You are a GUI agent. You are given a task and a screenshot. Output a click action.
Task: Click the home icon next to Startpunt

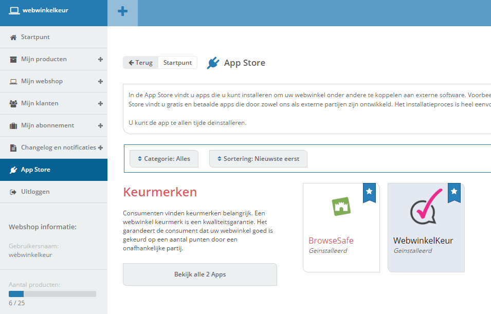coord(13,38)
